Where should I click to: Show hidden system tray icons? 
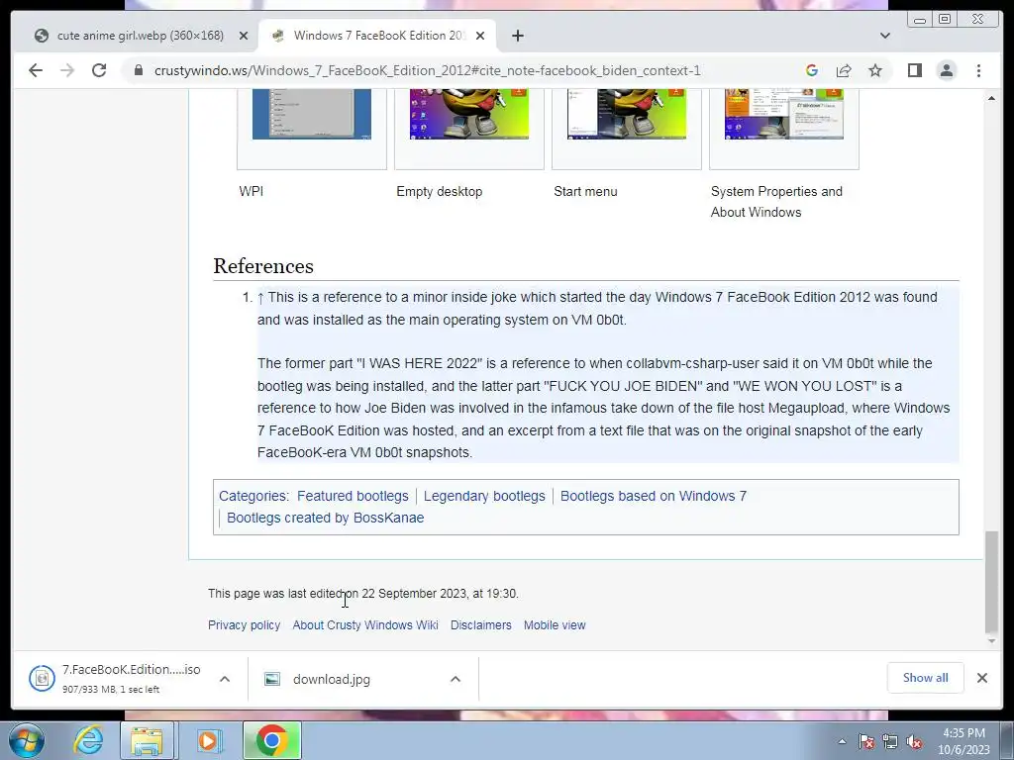click(x=842, y=741)
